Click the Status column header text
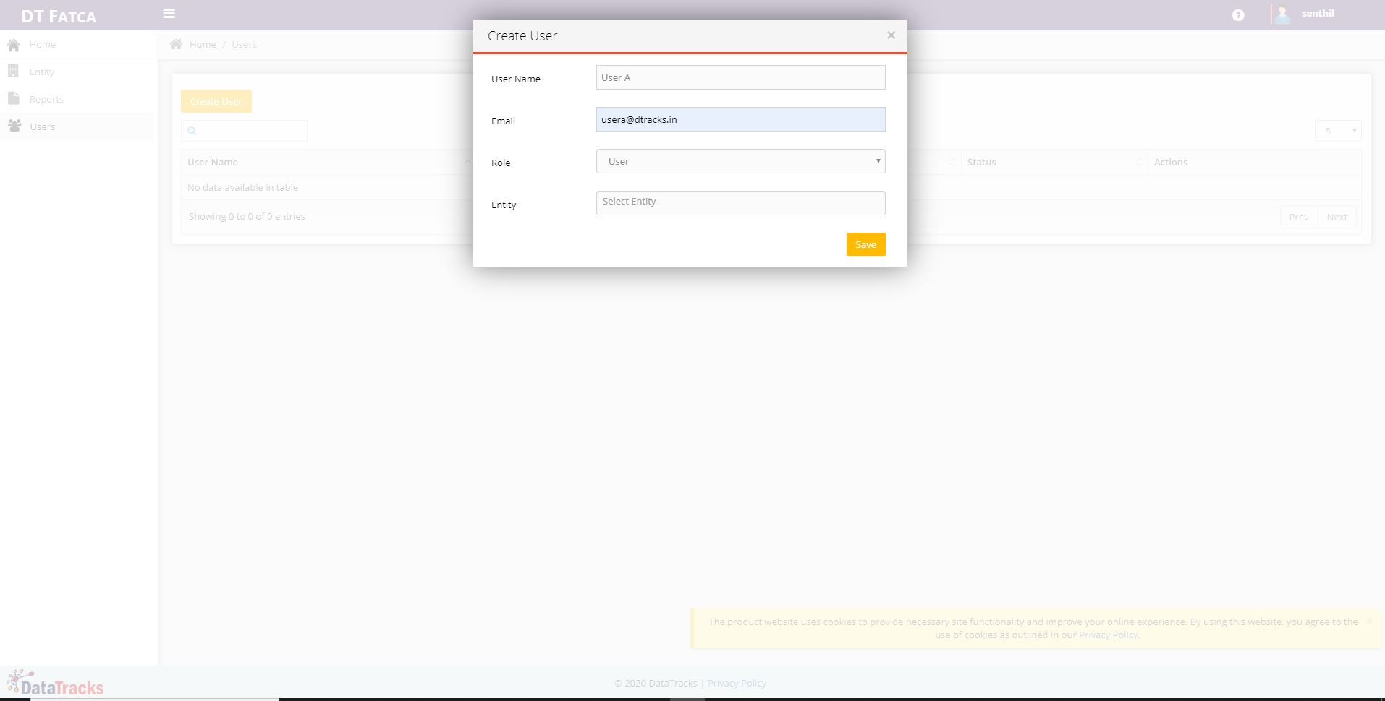Viewport: 1385px width, 701px height. pos(981,162)
